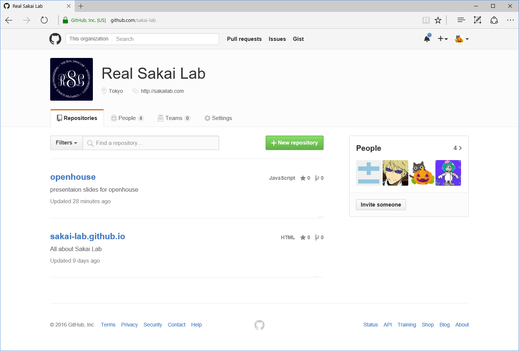Screen dimensions: 519x351
Task: Click the first member avatar with blue plus
Action: point(369,173)
